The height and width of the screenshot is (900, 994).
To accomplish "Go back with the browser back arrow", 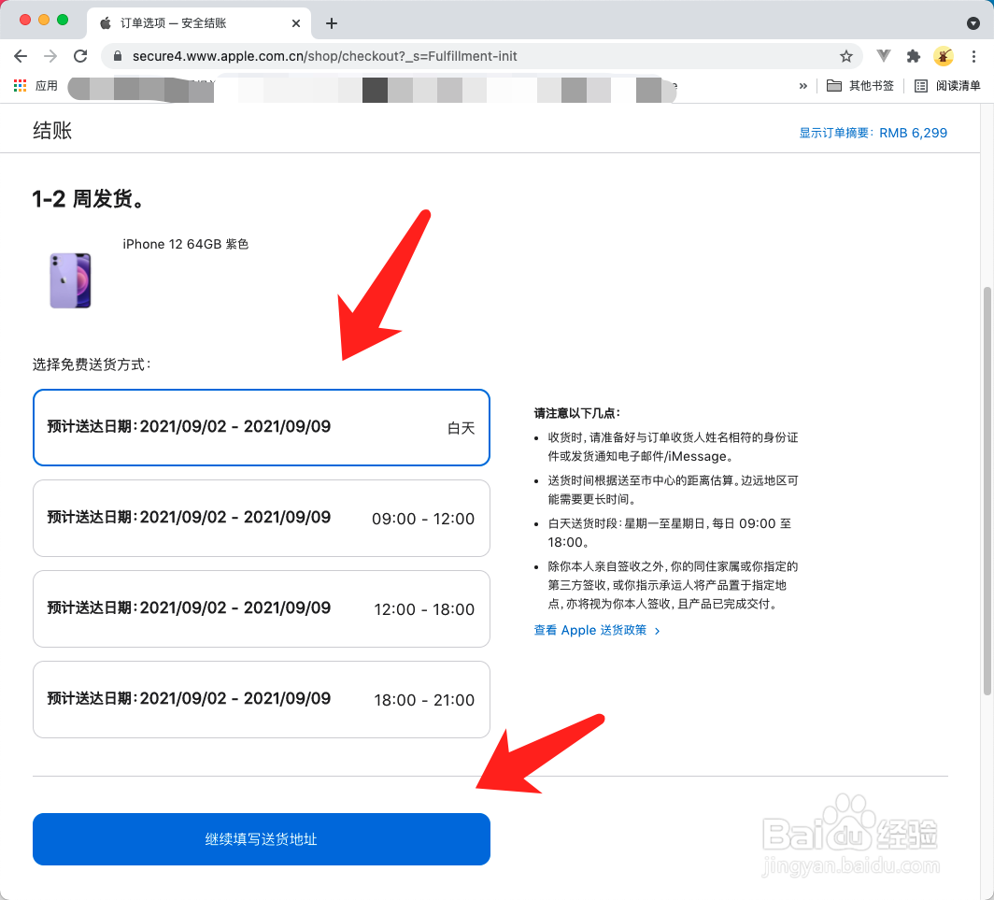I will [x=21, y=56].
